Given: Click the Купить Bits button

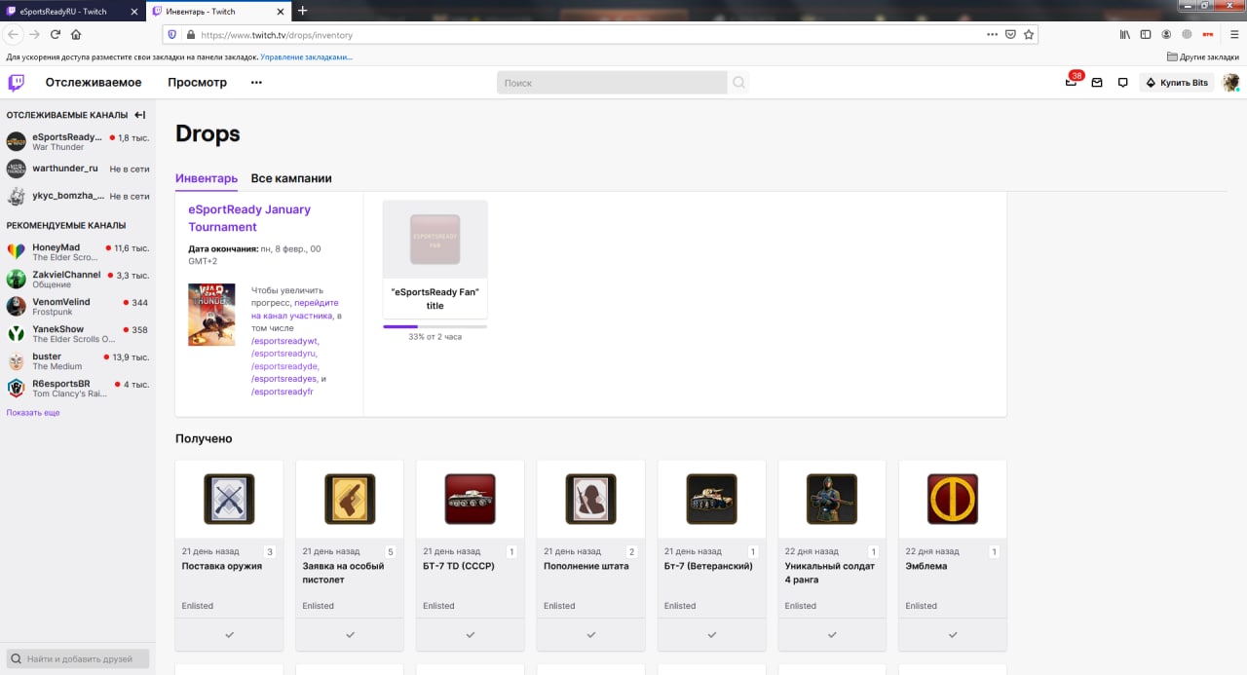Looking at the screenshot, I should point(1177,83).
